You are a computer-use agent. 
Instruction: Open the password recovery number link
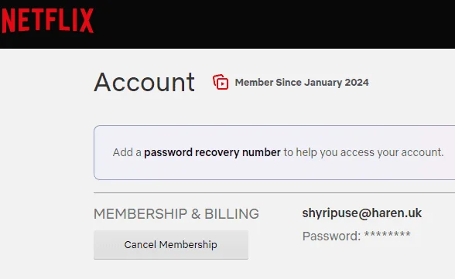coord(212,152)
